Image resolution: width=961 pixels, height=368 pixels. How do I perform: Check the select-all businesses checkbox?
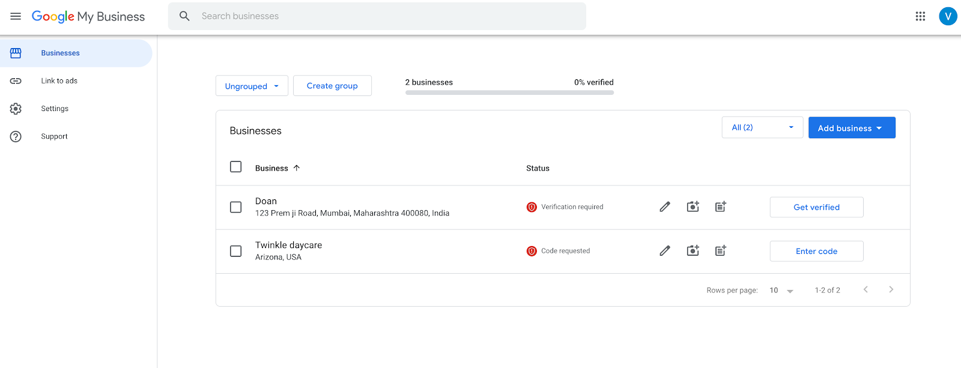pos(235,167)
